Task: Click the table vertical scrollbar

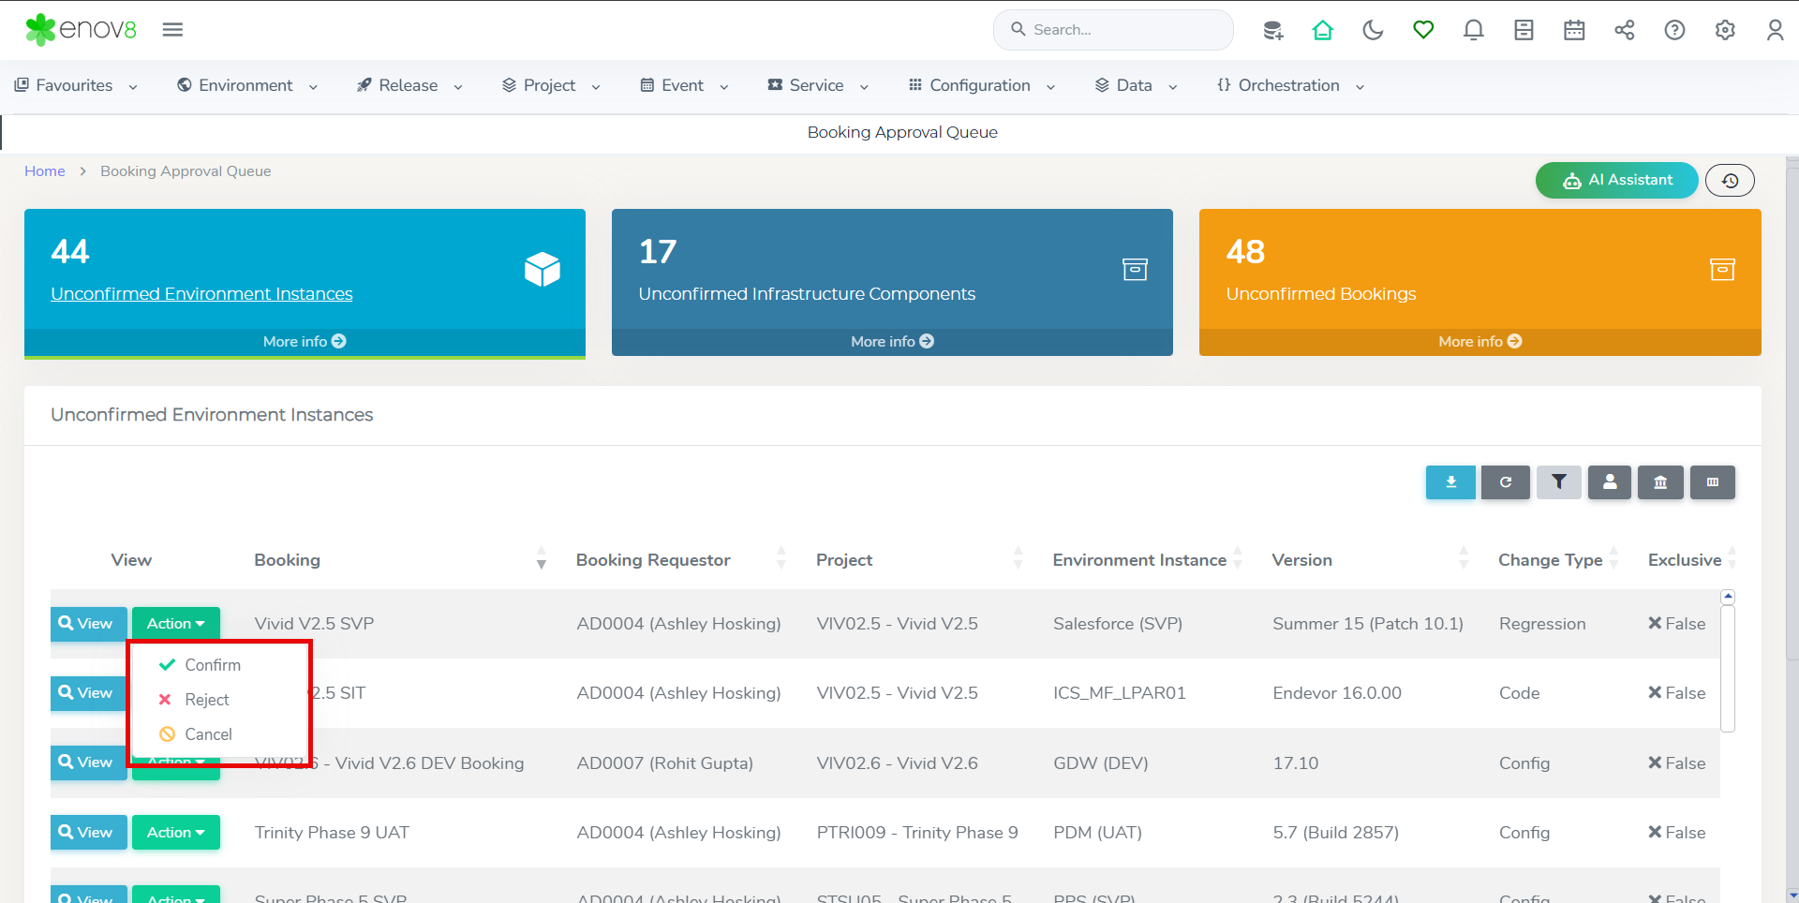Action: point(1728,667)
